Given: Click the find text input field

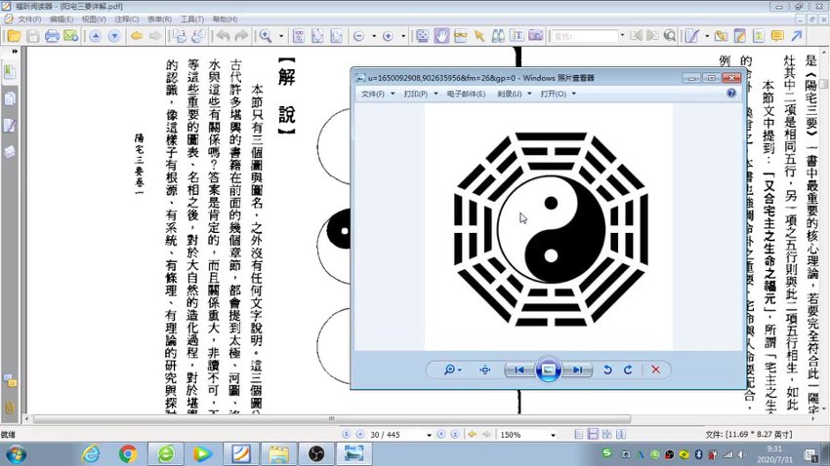Looking at the screenshot, I should click(x=584, y=36).
